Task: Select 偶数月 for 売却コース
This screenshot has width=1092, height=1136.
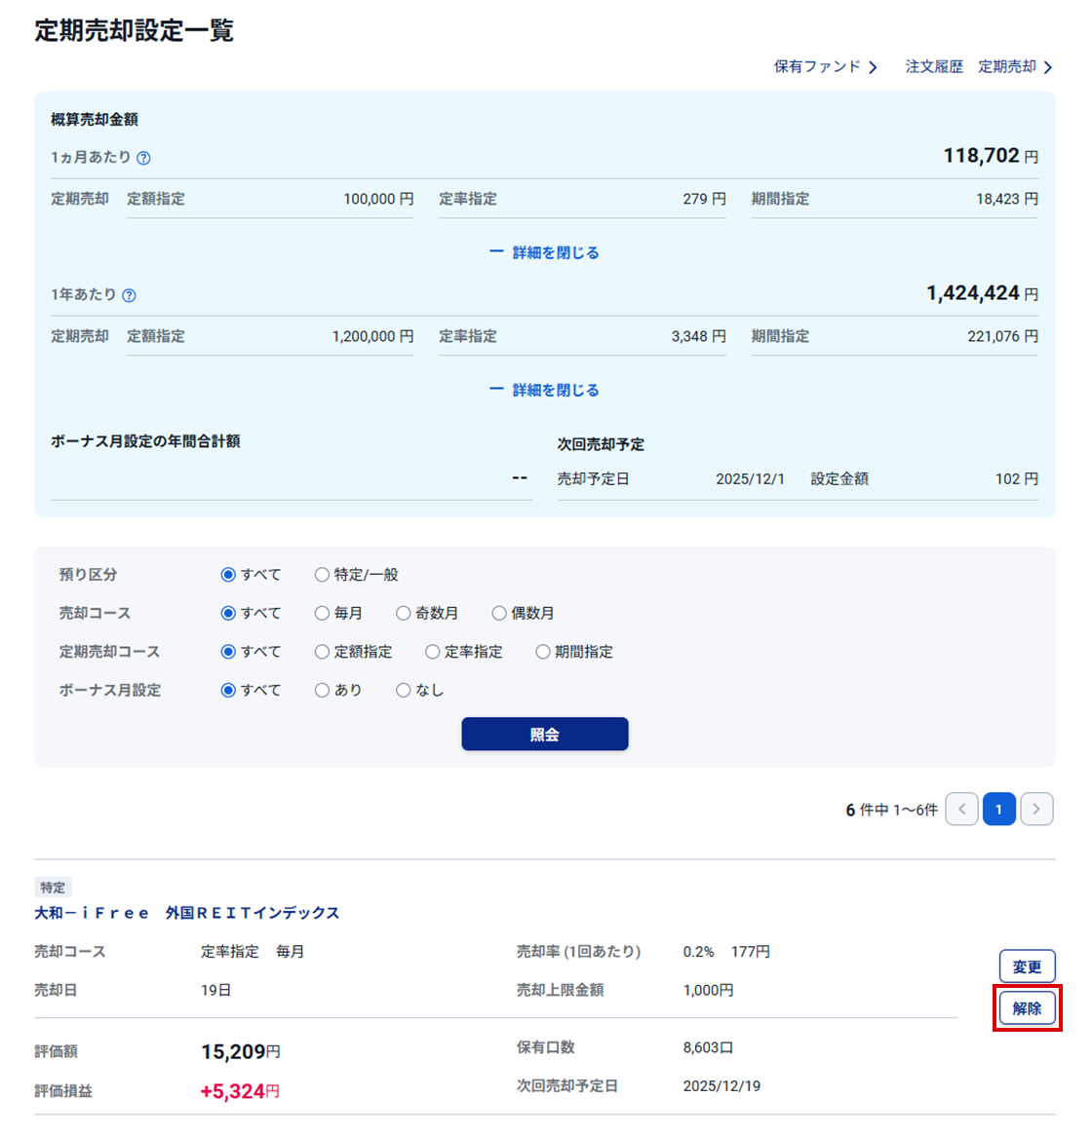Action: [x=499, y=613]
